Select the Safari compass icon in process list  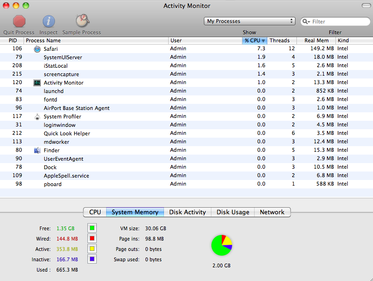[37, 49]
